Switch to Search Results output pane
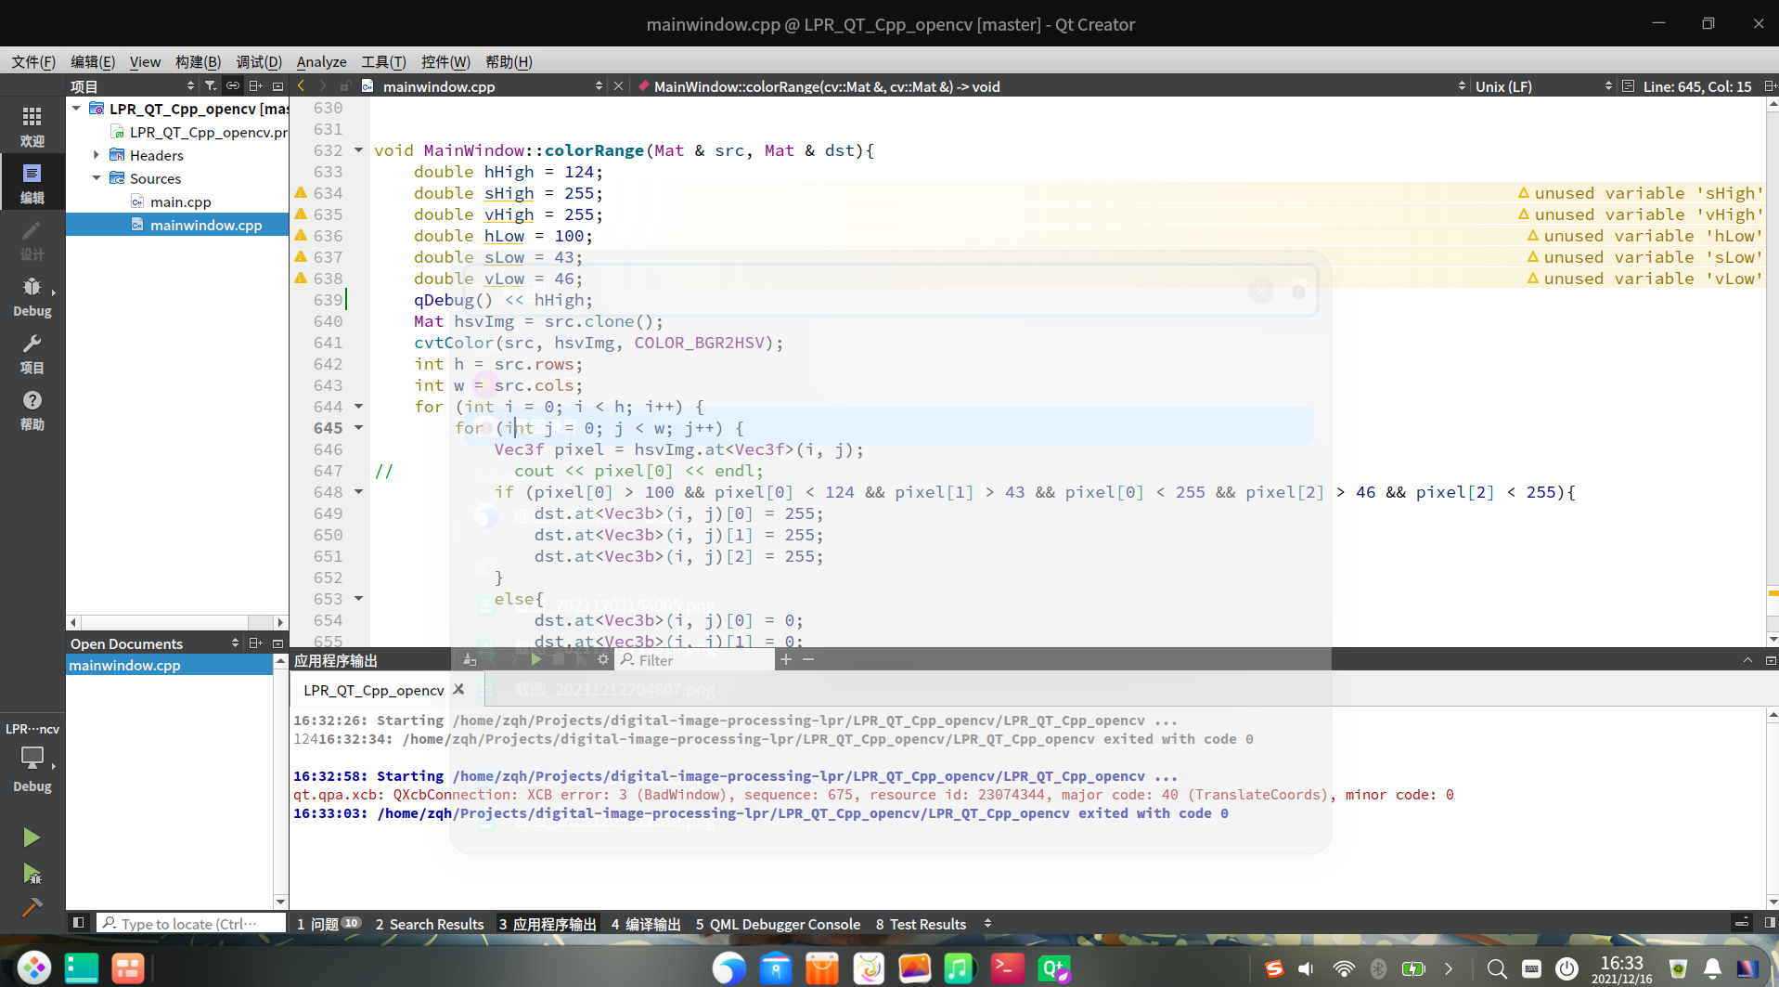1779x987 pixels. [430, 924]
